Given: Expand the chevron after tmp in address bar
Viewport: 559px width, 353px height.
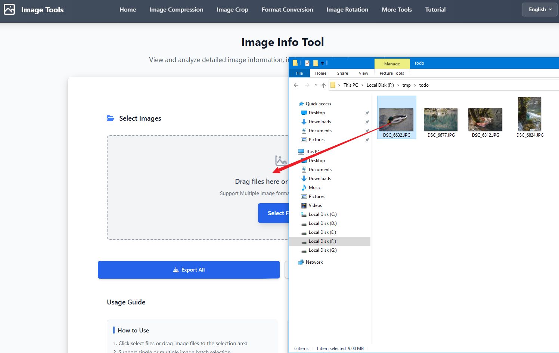Looking at the screenshot, I should [x=415, y=85].
